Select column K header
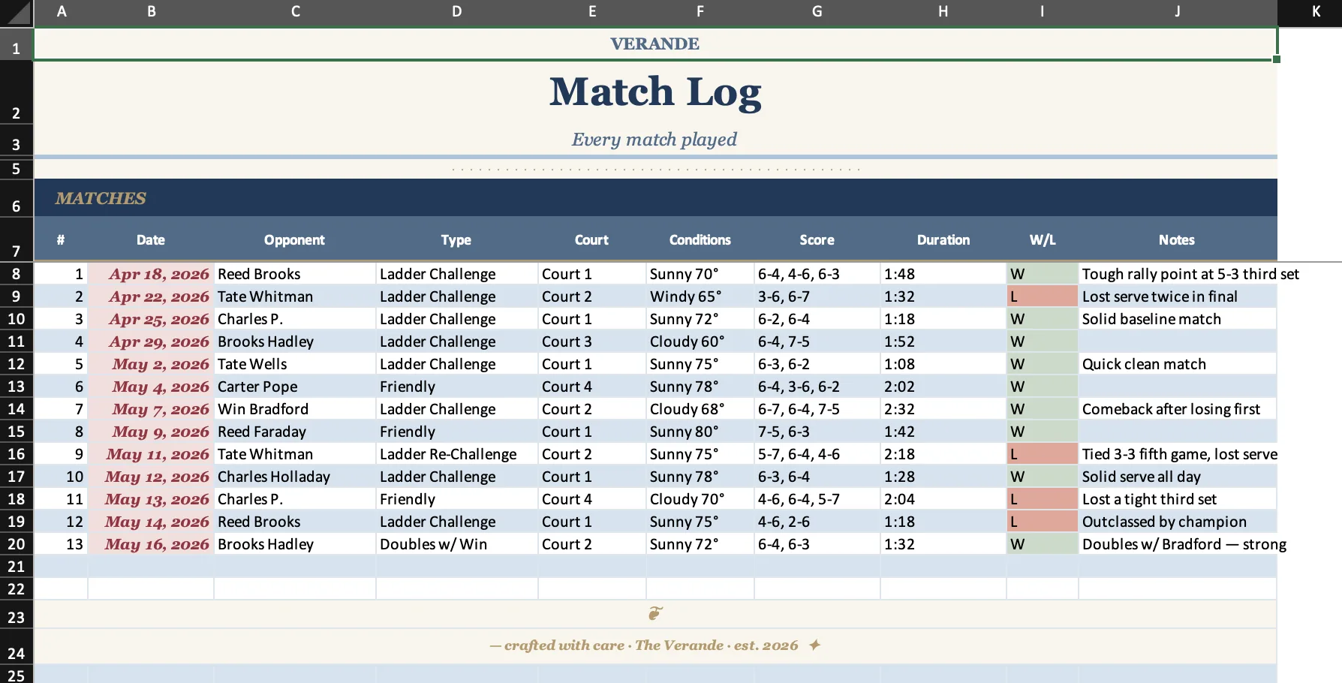This screenshot has height=683, width=1342. tap(1316, 11)
